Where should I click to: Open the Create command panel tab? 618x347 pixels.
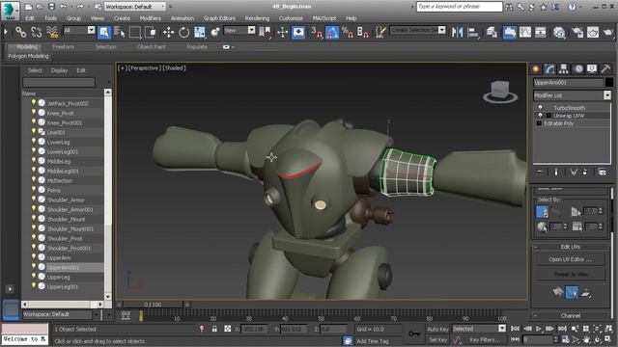[x=536, y=69]
